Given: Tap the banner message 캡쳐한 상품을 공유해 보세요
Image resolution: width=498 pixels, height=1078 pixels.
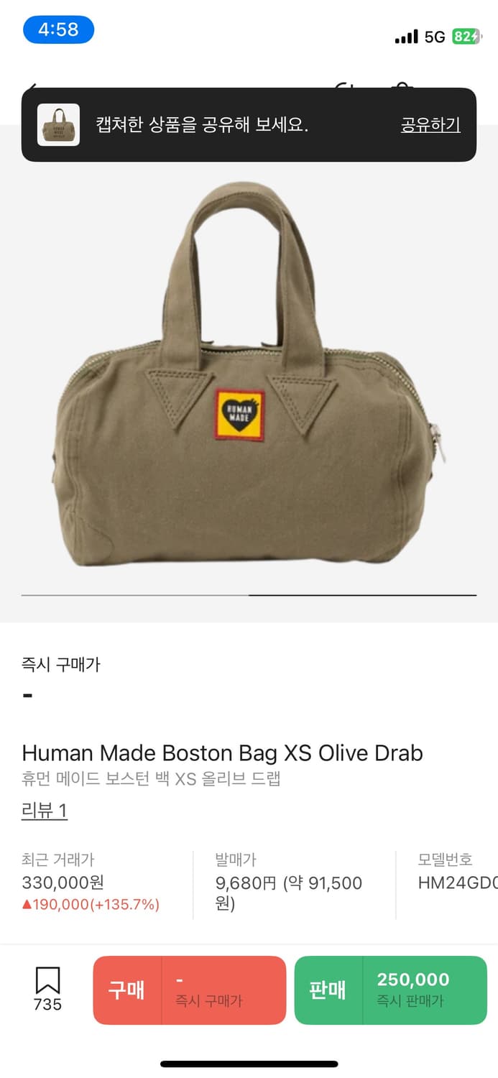Looking at the screenshot, I should point(202,124).
